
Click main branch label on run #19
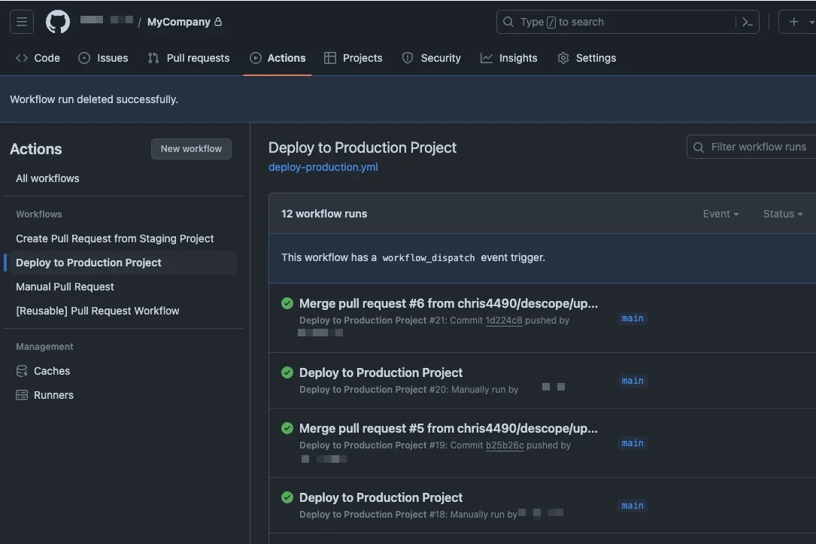tap(632, 443)
